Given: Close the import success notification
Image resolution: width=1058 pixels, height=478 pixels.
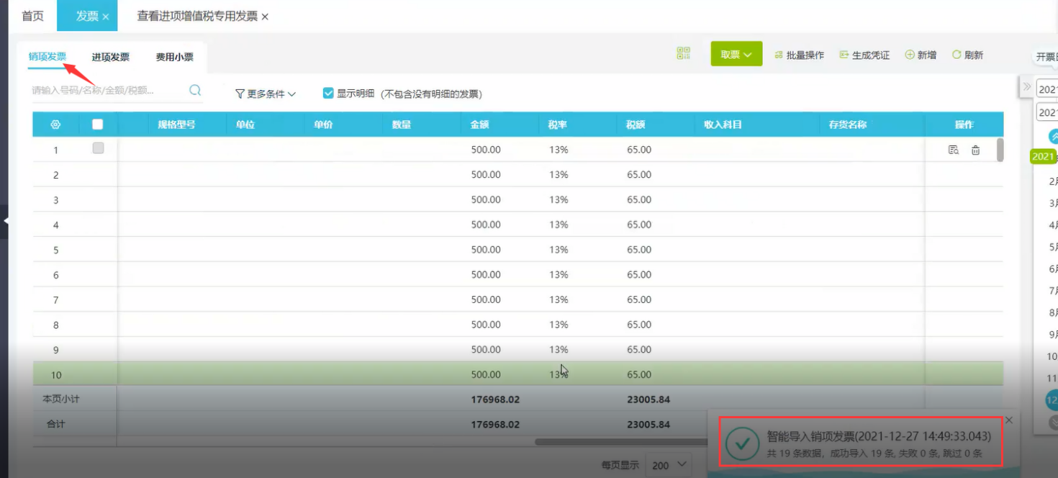Looking at the screenshot, I should (x=1009, y=420).
